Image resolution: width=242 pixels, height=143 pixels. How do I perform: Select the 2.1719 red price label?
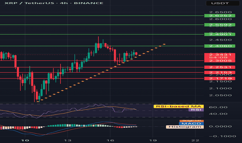click(220, 79)
